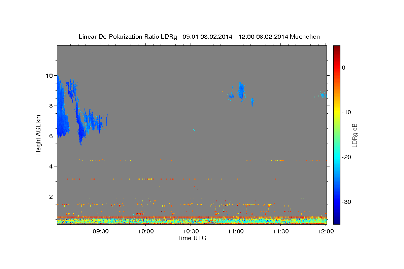Click the 10:30 time tick label
Viewport: 404px width, 269px height.
click(x=191, y=231)
